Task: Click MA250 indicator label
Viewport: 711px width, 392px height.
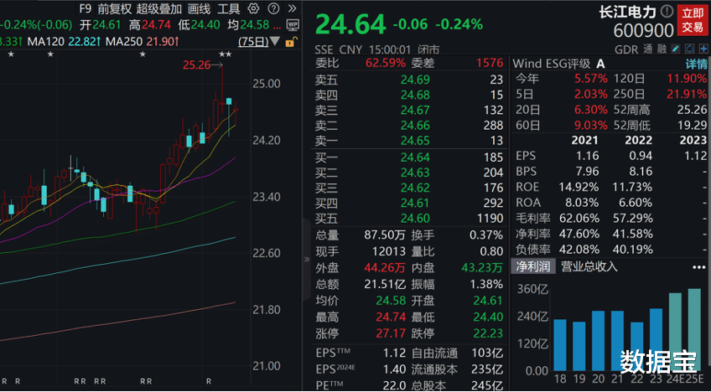Action: [126, 42]
